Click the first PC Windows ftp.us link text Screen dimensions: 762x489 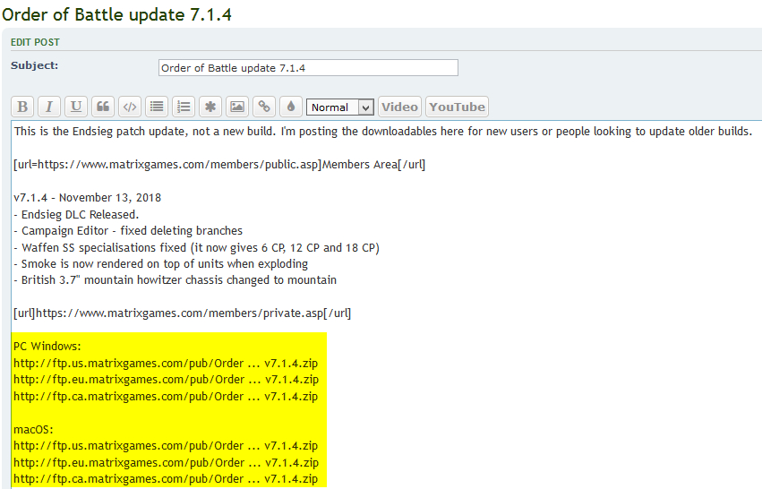pyautogui.click(x=166, y=364)
